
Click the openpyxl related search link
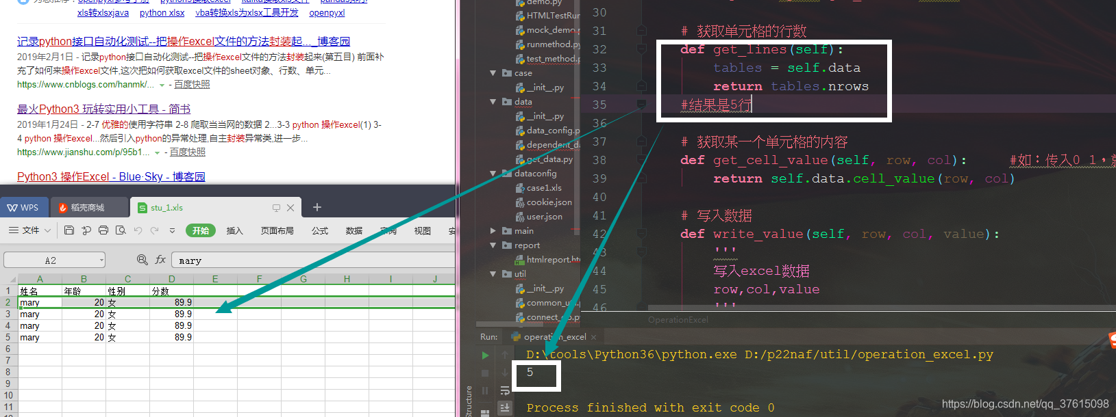[x=327, y=12]
